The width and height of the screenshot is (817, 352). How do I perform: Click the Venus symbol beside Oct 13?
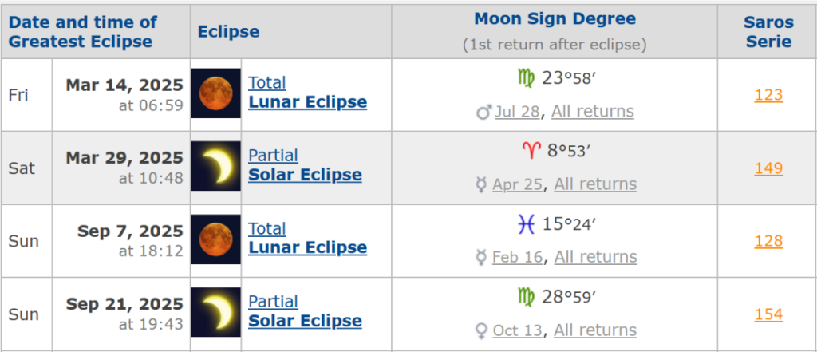click(481, 331)
